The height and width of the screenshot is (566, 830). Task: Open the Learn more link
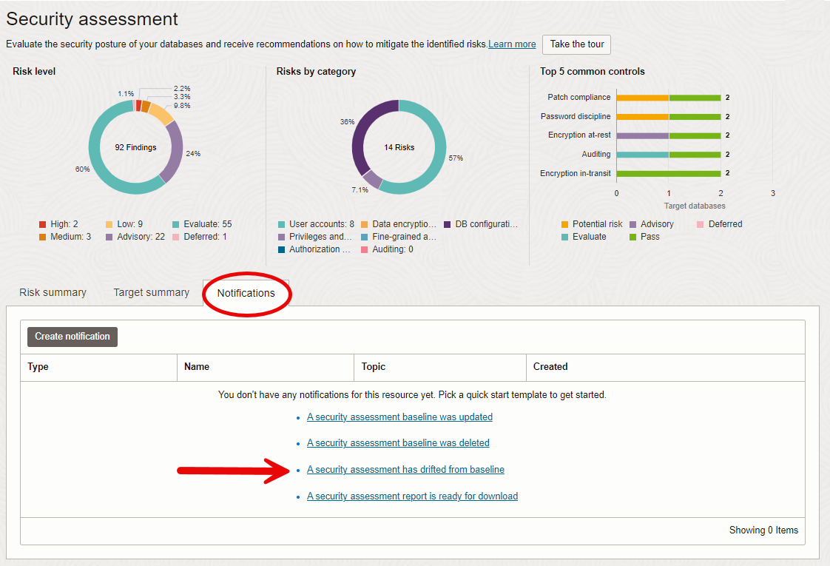511,44
